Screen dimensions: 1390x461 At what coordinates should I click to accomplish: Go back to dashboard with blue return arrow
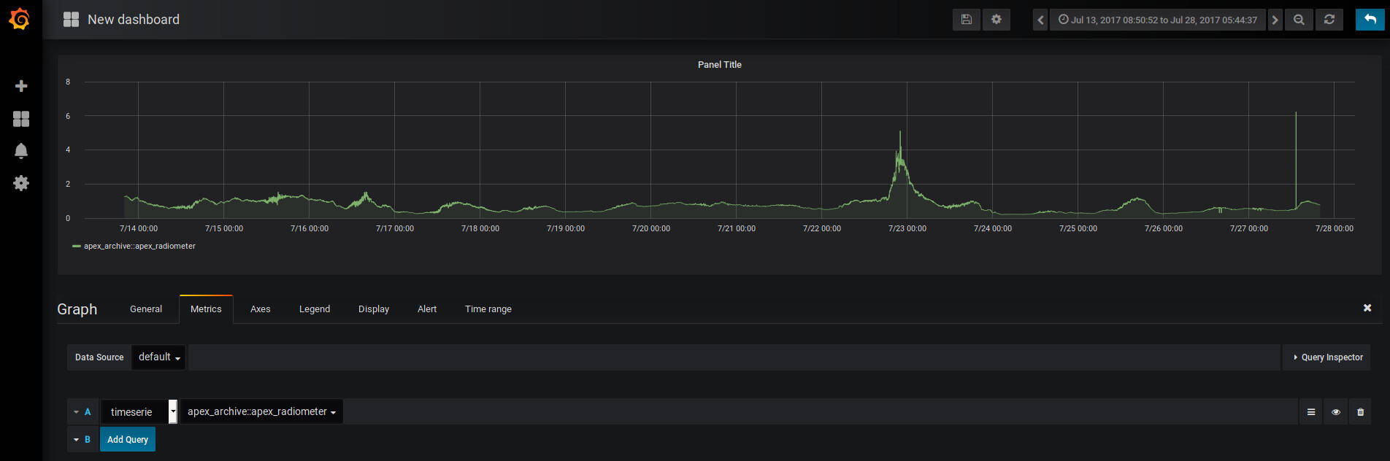1370,20
